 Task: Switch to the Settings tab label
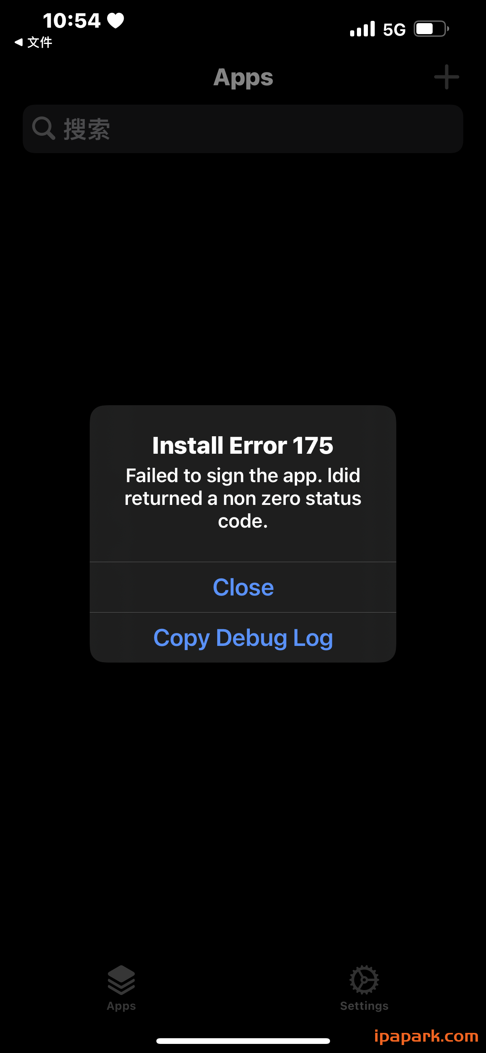pyautogui.click(x=364, y=1006)
